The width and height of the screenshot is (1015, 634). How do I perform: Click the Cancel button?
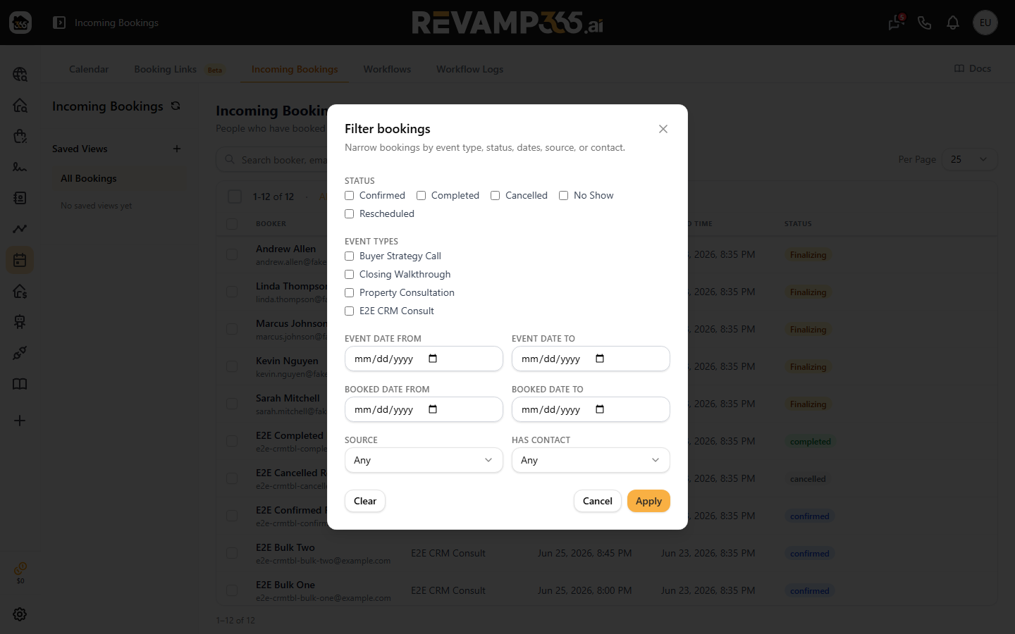pos(598,501)
